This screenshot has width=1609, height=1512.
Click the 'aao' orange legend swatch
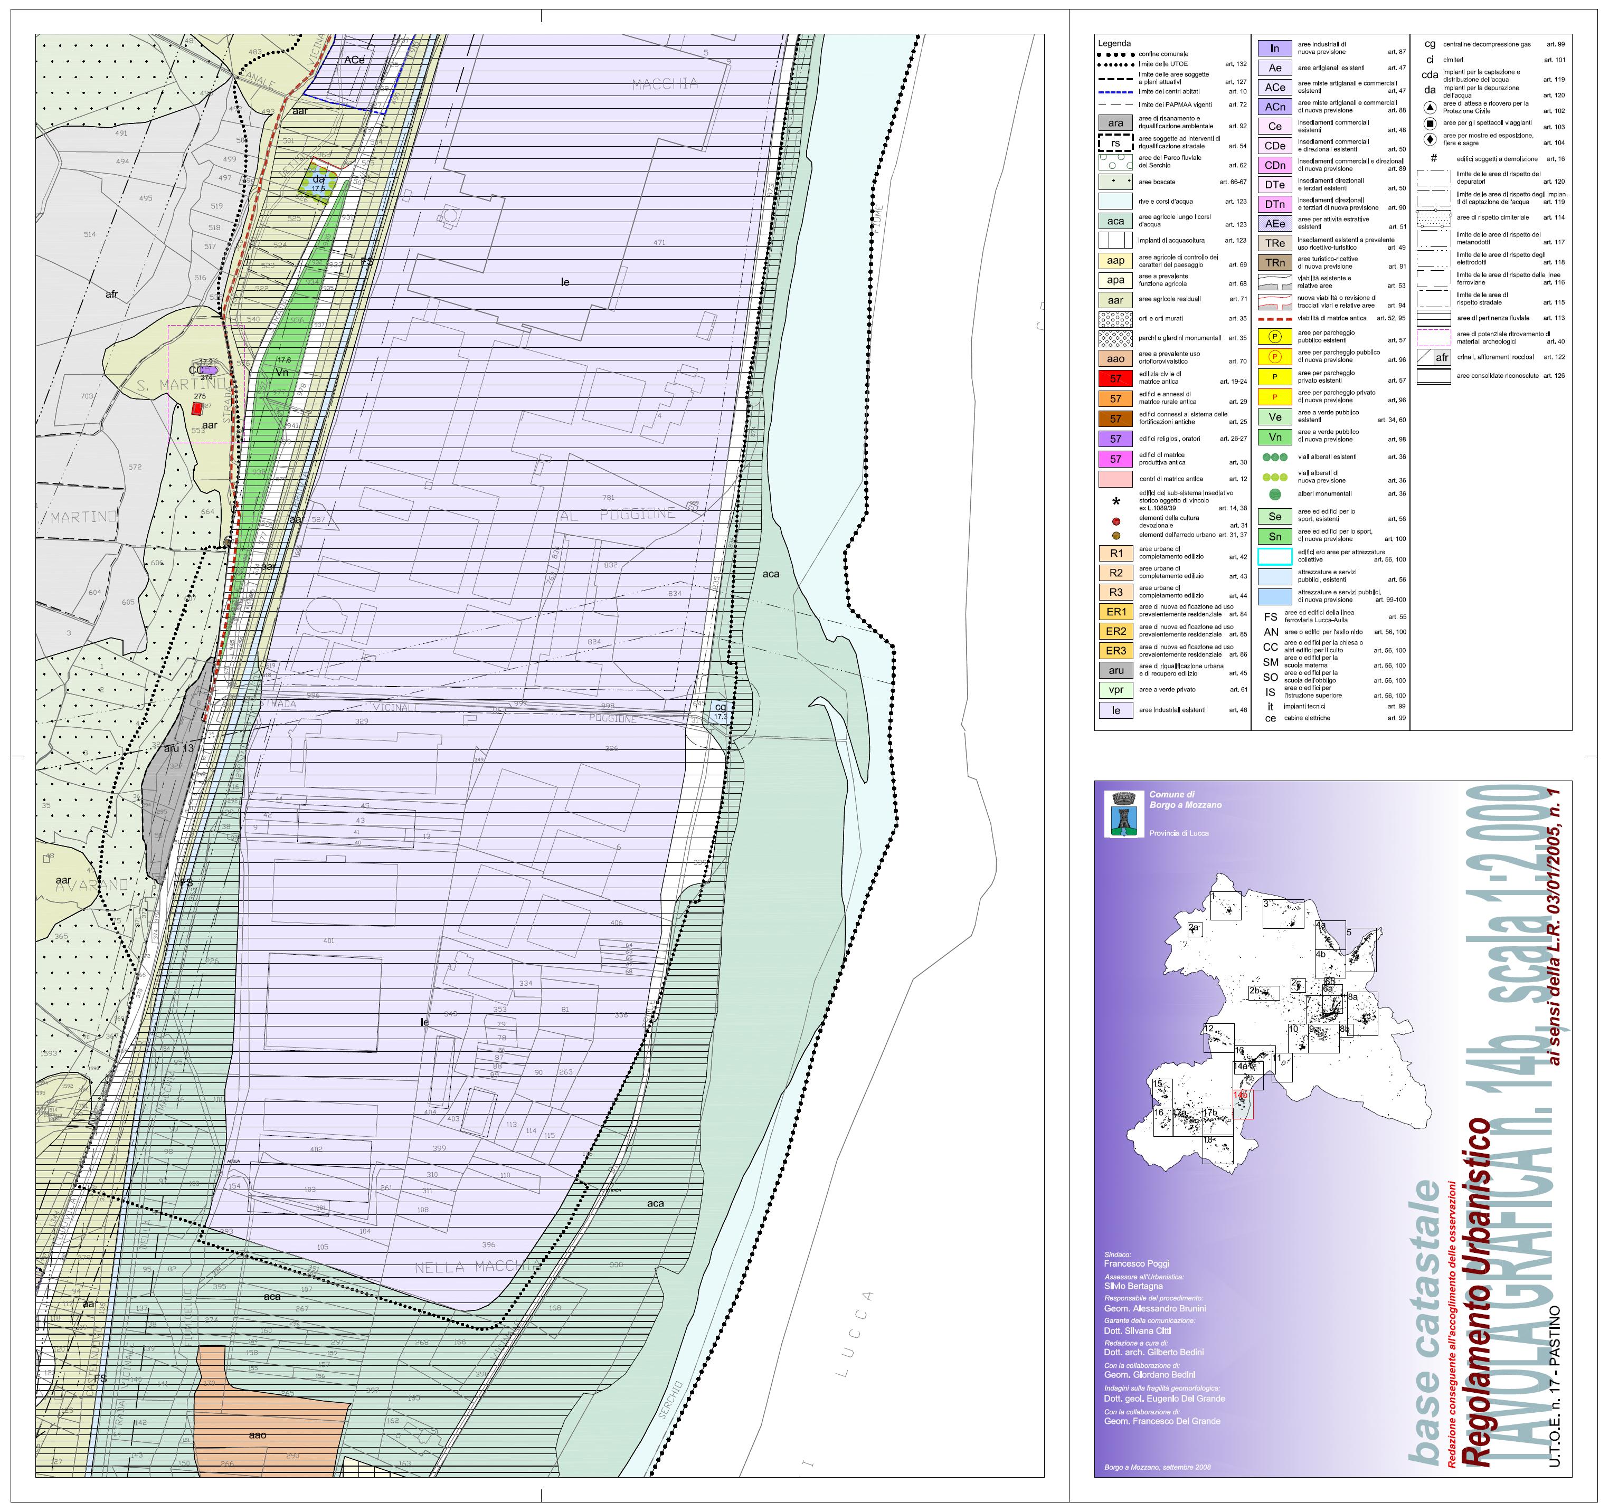(x=1115, y=358)
